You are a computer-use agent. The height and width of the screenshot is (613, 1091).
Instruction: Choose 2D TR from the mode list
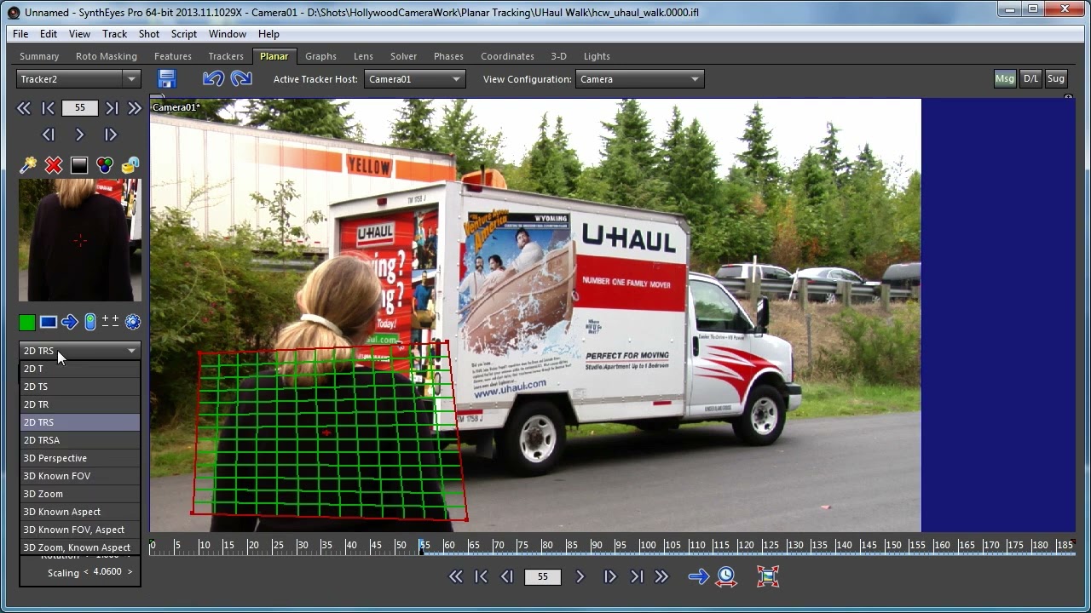79,404
